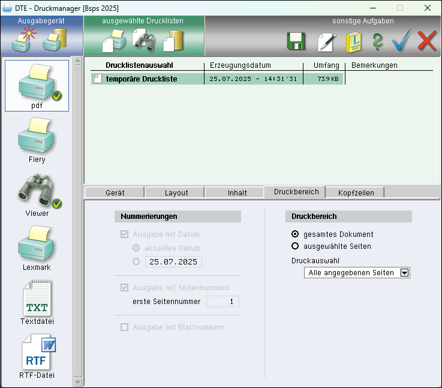
Task: Confirm with the blue checkmark icon
Action: (401, 41)
